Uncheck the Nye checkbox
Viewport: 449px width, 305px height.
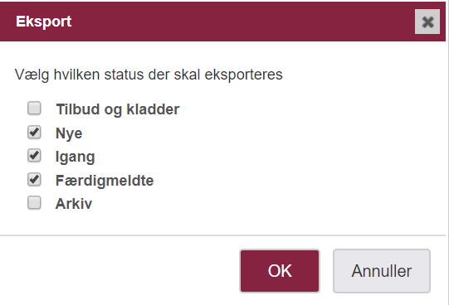(x=34, y=133)
